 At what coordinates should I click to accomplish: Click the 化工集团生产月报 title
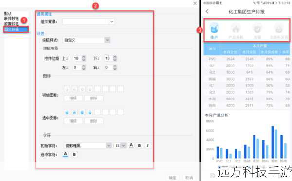[x=247, y=12]
